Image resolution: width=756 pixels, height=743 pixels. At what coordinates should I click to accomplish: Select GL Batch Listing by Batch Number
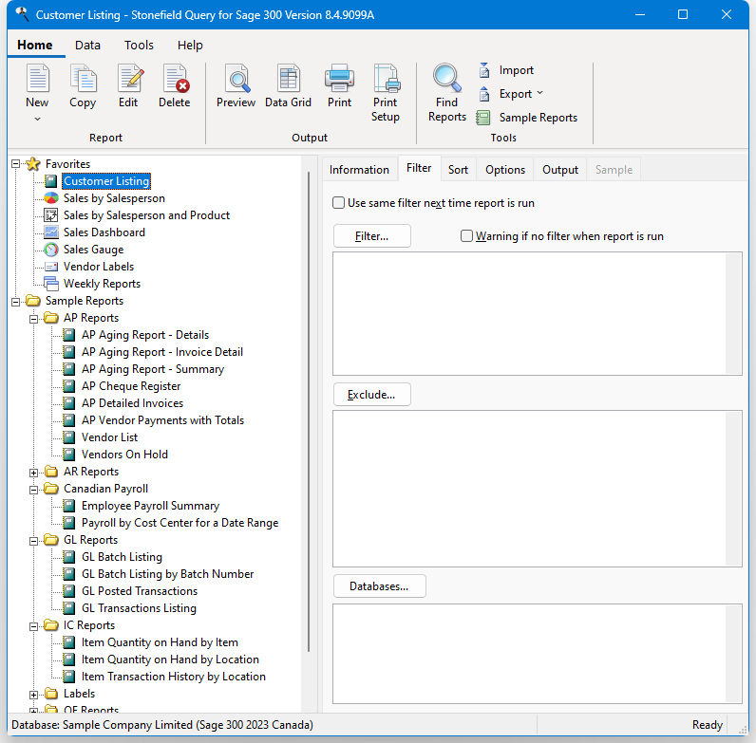(x=167, y=574)
